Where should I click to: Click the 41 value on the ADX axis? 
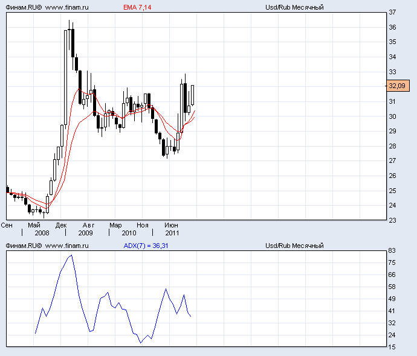392,311
